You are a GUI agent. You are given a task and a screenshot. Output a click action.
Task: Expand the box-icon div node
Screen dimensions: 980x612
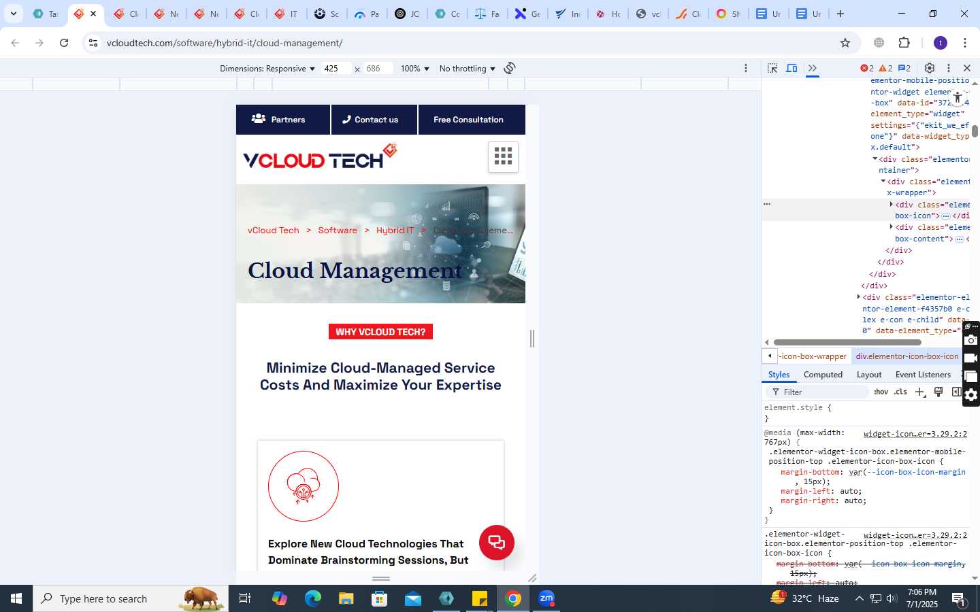click(892, 204)
